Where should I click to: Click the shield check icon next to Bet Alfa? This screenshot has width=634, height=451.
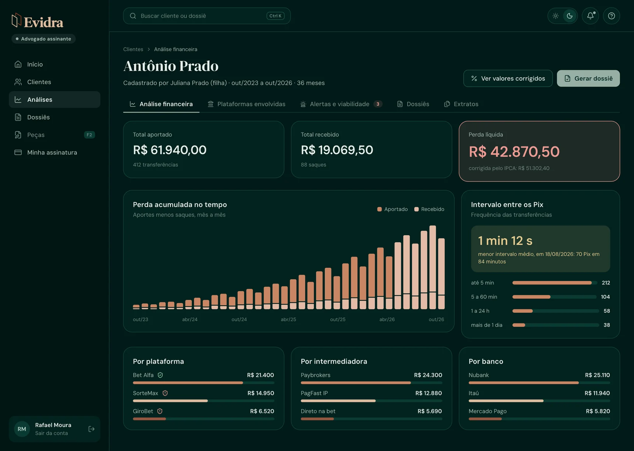point(160,375)
